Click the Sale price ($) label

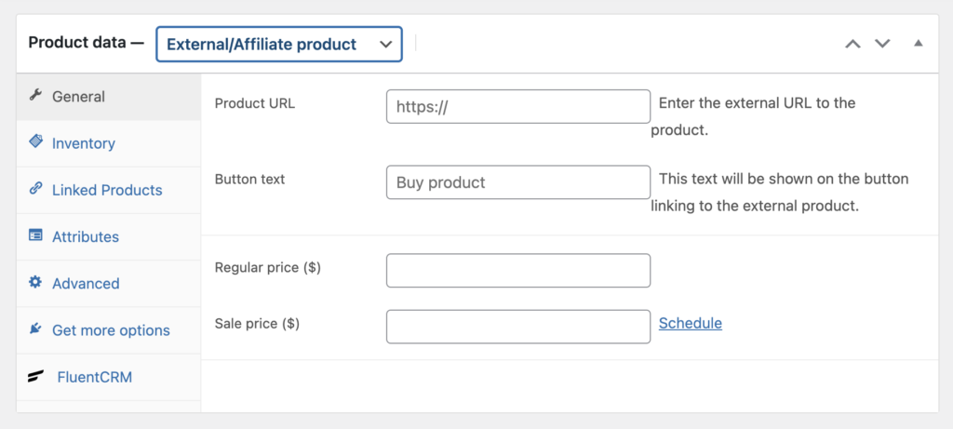pos(257,324)
